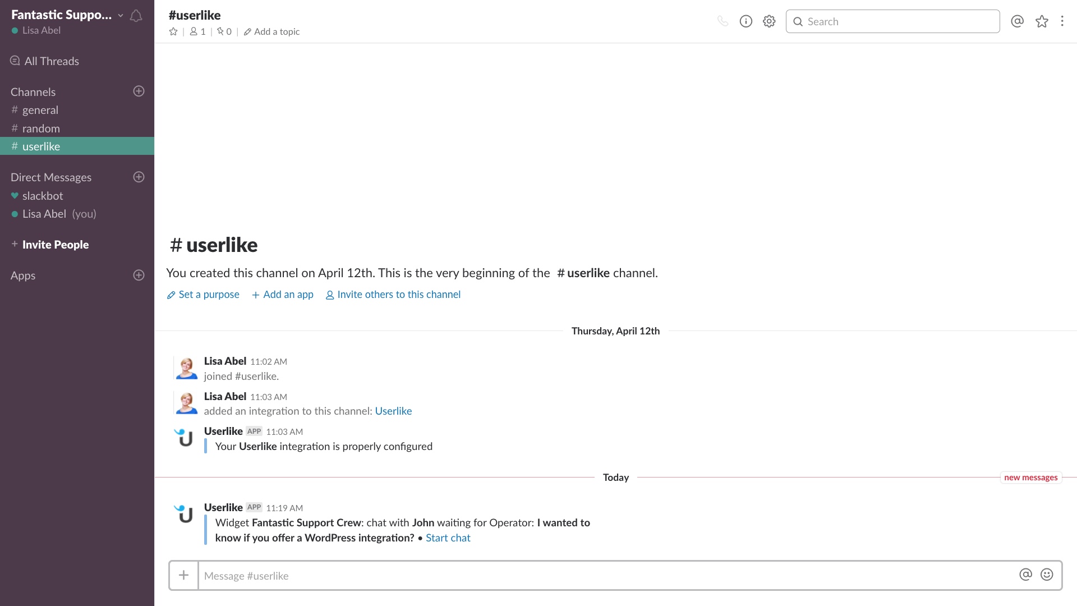The width and height of the screenshot is (1077, 606).
Task: Add a new channel with plus icon
Action: (139, 91)
